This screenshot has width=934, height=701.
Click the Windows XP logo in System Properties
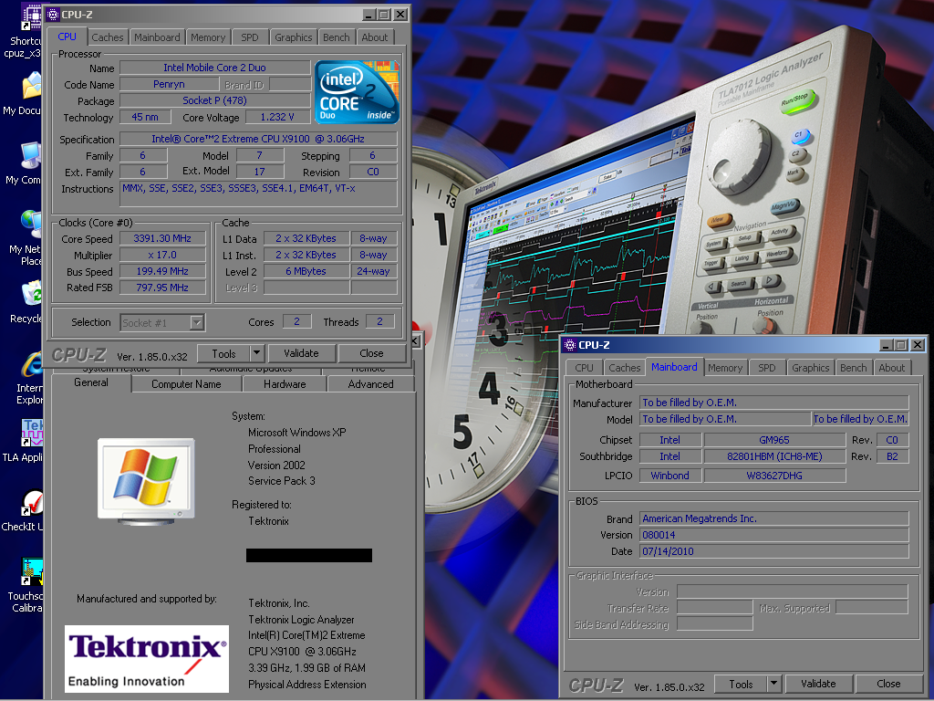click(x=146, y=481)
